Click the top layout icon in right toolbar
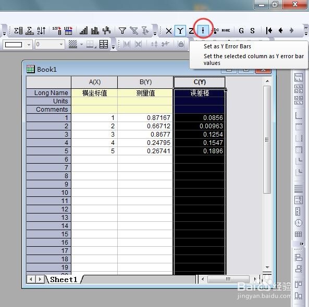Viewport: 309px width, 307px height. [299, 77]
